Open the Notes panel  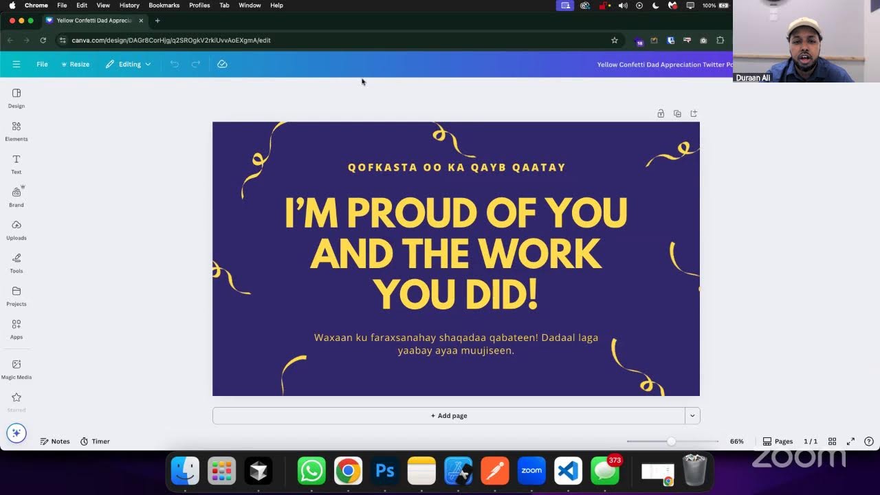[55, 441]
